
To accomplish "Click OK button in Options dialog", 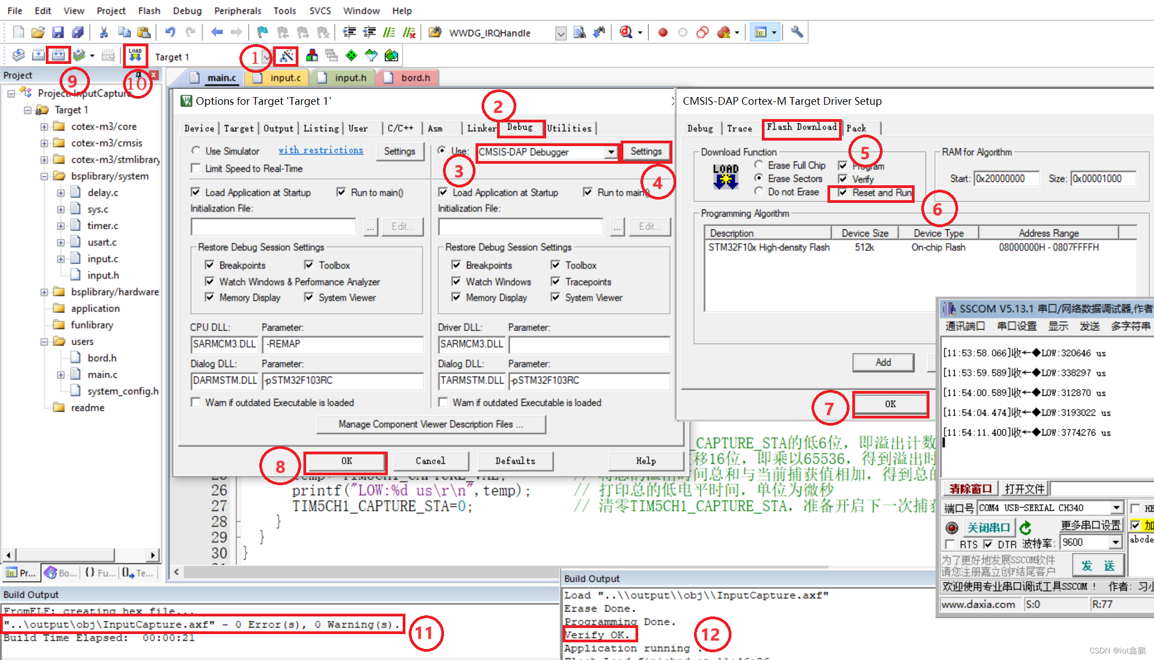I will [345, 460].
